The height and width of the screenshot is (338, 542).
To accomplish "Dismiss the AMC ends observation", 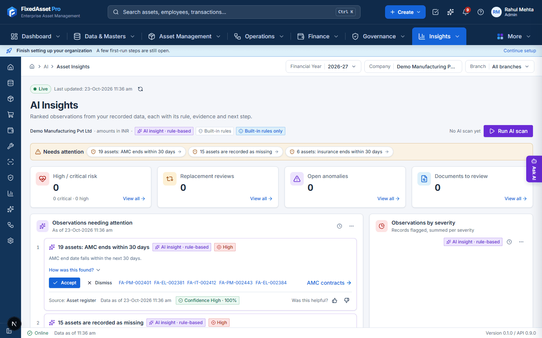I will tap(100, 283).
